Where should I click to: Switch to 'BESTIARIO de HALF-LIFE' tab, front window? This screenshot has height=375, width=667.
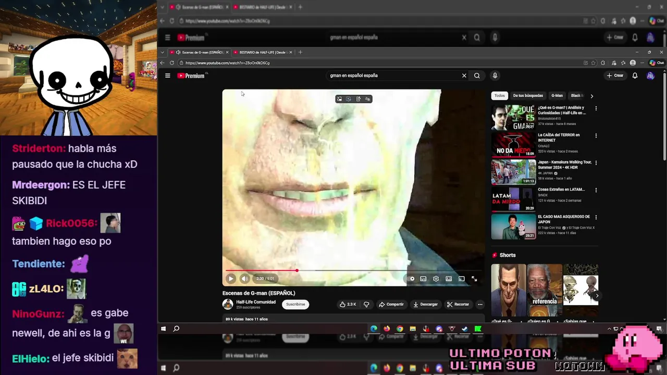tap(262, 52)
